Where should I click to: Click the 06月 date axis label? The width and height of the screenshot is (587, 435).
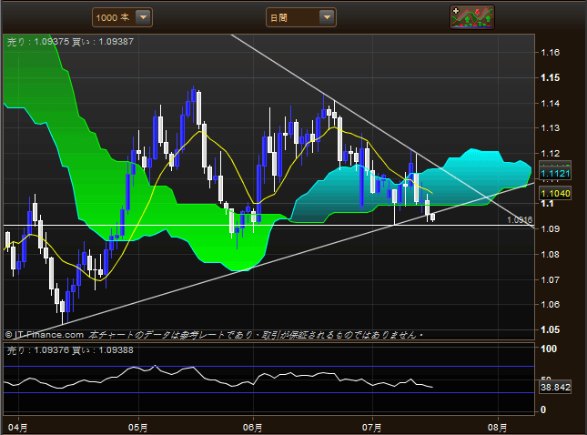click(252, 427)
